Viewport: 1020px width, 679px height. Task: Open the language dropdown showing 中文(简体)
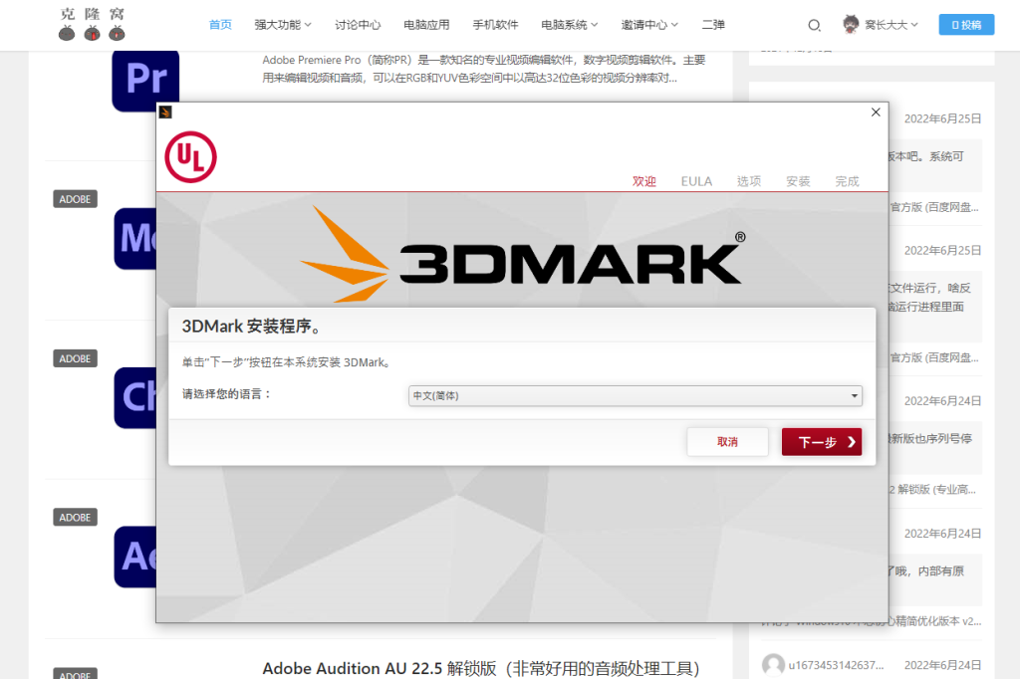[635, 395]
